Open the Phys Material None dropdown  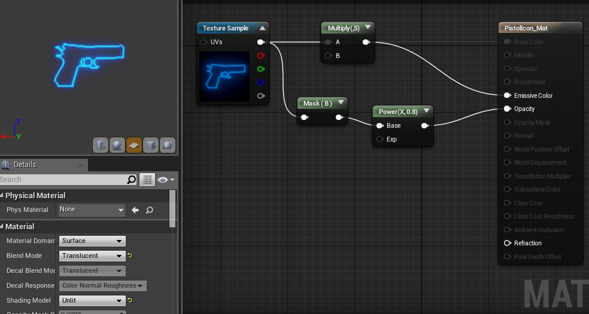tap(92, 210)
